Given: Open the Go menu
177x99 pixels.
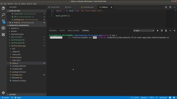Looking at the screenshot, I should pyautogui.click(x=20, y=4).
